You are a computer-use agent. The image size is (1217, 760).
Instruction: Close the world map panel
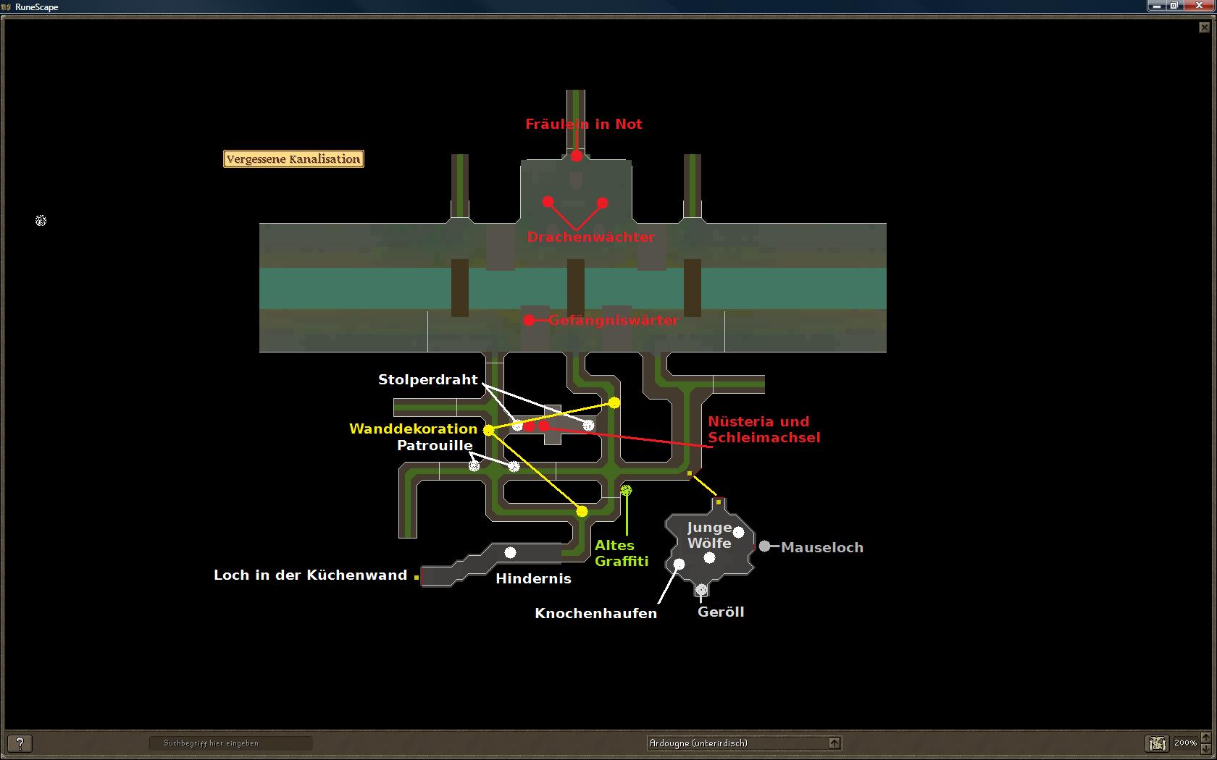click(x=1205, y=28)
